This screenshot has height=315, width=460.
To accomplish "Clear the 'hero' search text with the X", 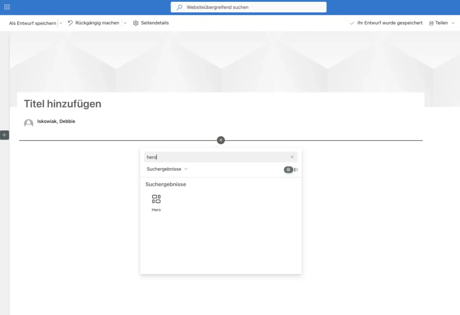I will tap(292, 157).
